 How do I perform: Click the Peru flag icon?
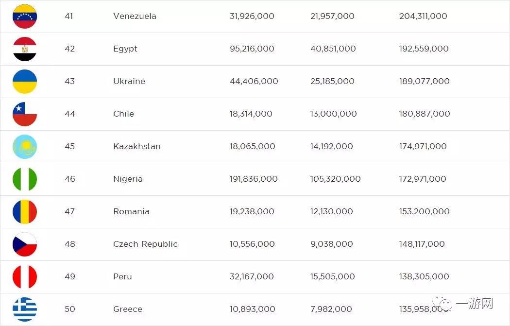[x=25, y=277]
